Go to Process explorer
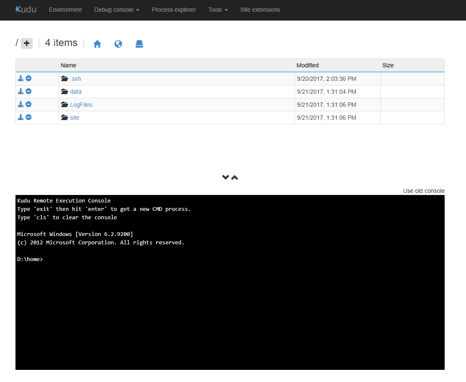 [x=174, y=10]
